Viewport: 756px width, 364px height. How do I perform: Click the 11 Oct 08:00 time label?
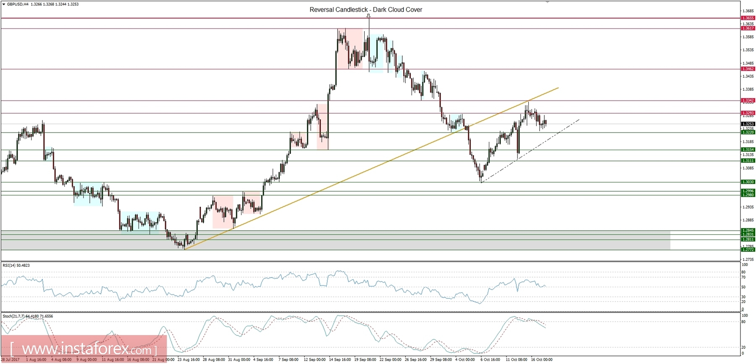pyautogui.click(x=516, y=359)
